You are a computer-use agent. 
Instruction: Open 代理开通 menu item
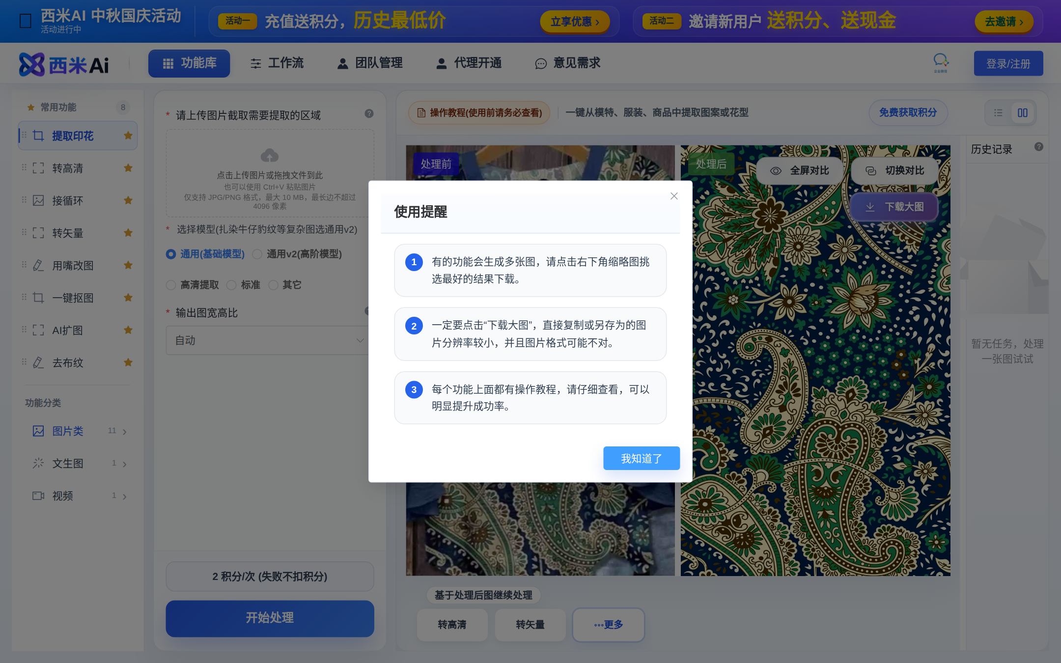tap(469, 63)
